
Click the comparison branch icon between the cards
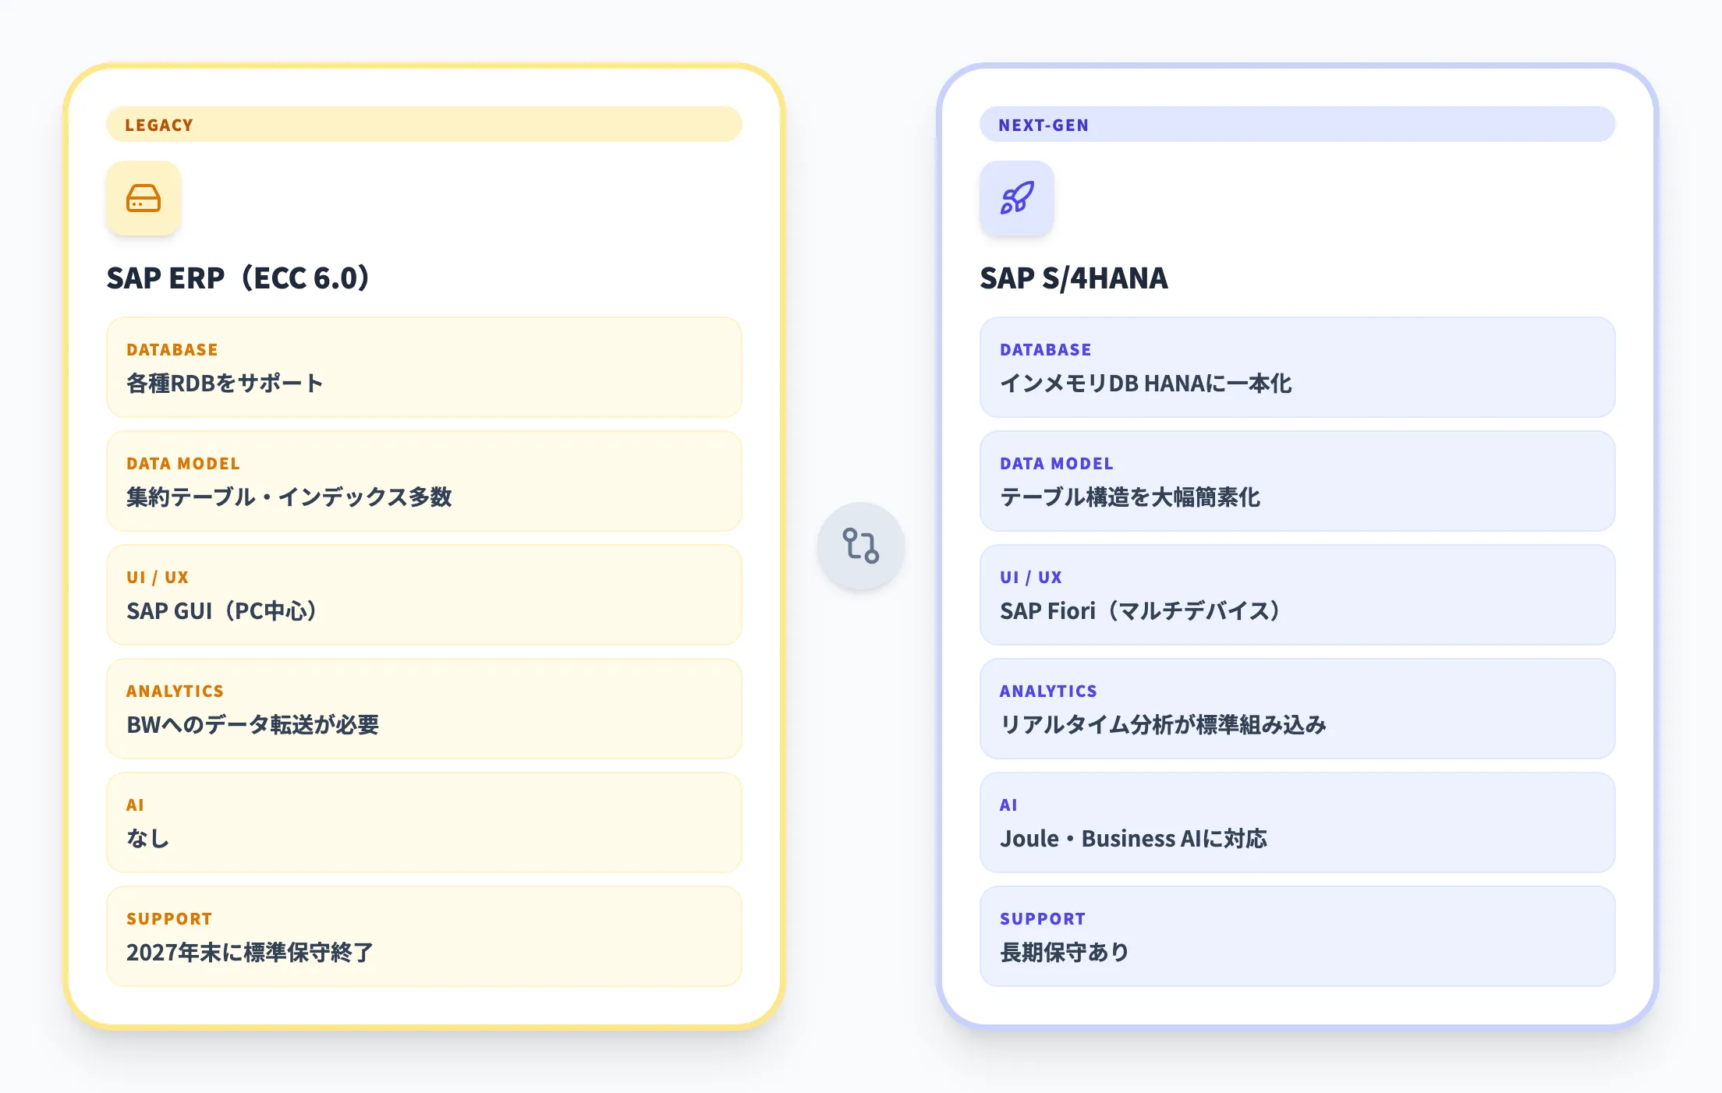(x=861, y=546)
